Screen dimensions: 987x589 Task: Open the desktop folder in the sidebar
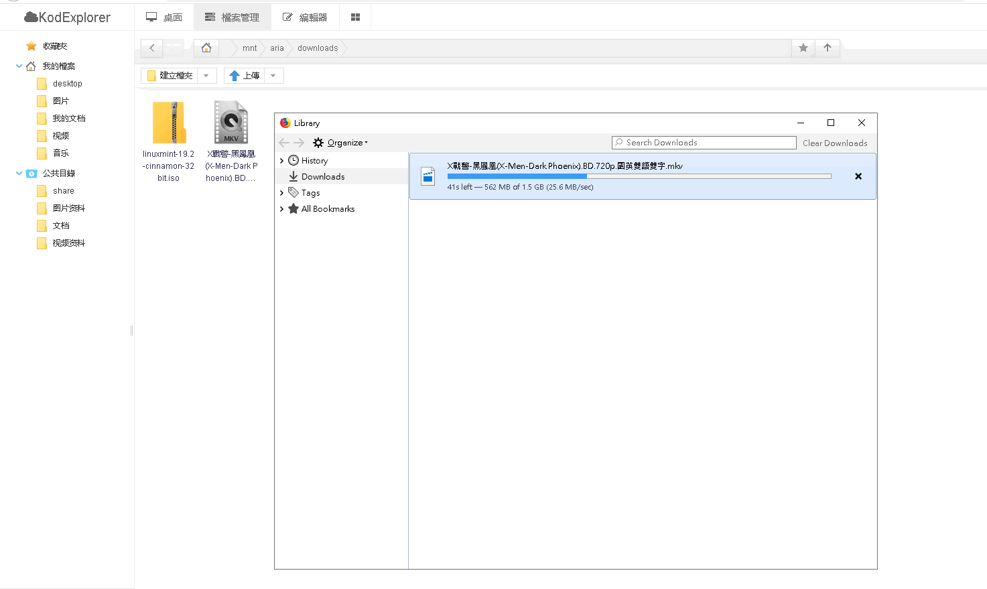point(67,84)
